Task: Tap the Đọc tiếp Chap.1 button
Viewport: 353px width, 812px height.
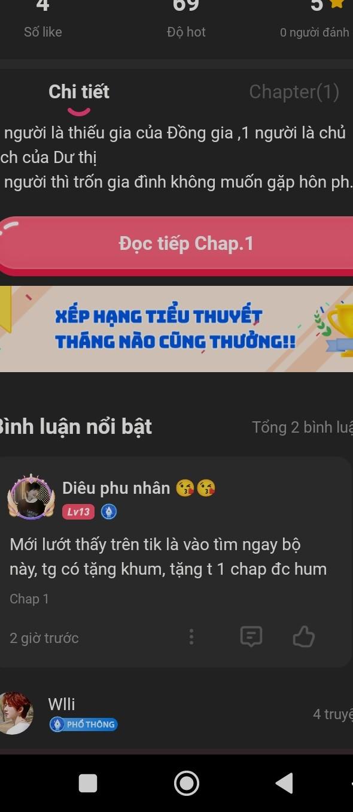Action: (x=176, y=244)
